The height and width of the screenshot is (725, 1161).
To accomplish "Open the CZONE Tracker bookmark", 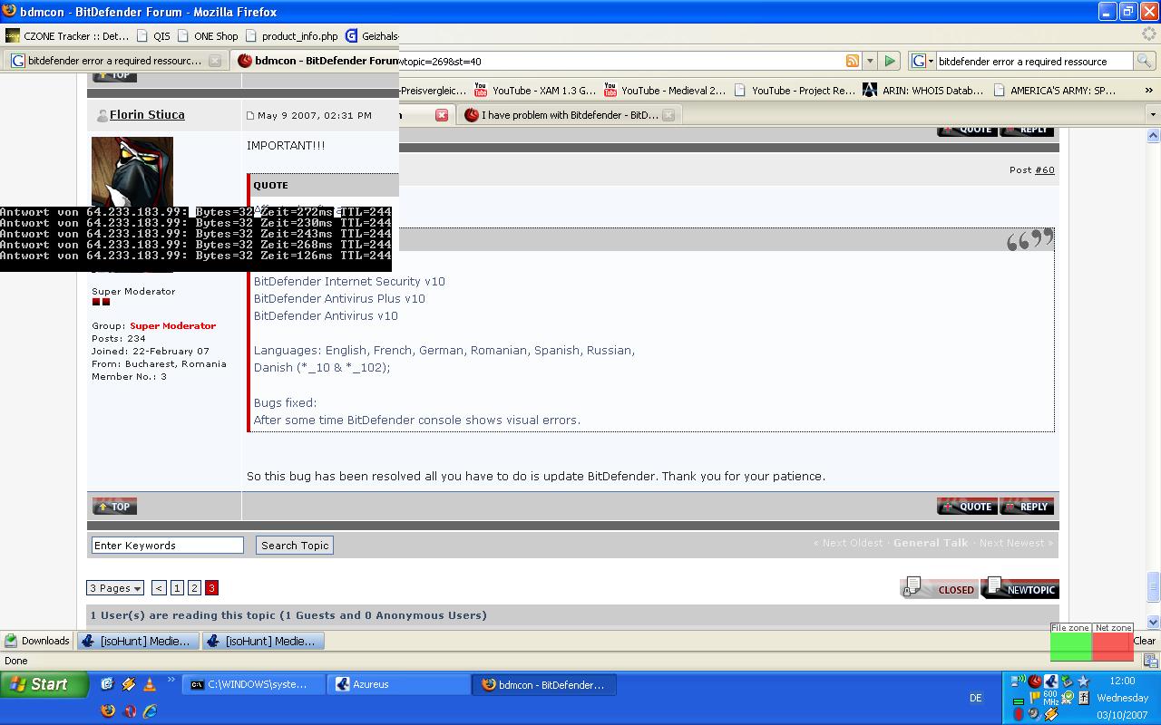I will pos(68,36).
